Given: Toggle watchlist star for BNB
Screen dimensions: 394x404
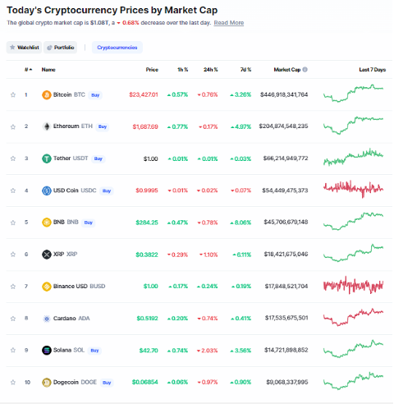Looking at the screenshot, I should pos(13,223).
